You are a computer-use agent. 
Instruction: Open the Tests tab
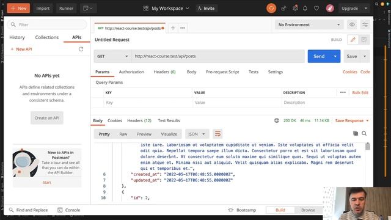[254, 72]
